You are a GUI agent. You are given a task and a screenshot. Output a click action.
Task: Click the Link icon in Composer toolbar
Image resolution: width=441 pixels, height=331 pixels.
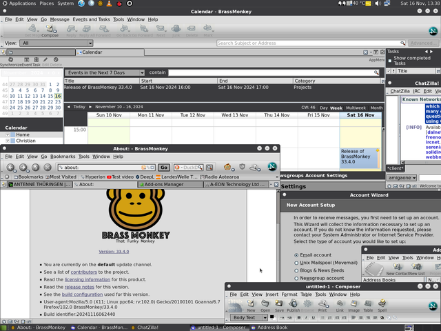(340, 303)
